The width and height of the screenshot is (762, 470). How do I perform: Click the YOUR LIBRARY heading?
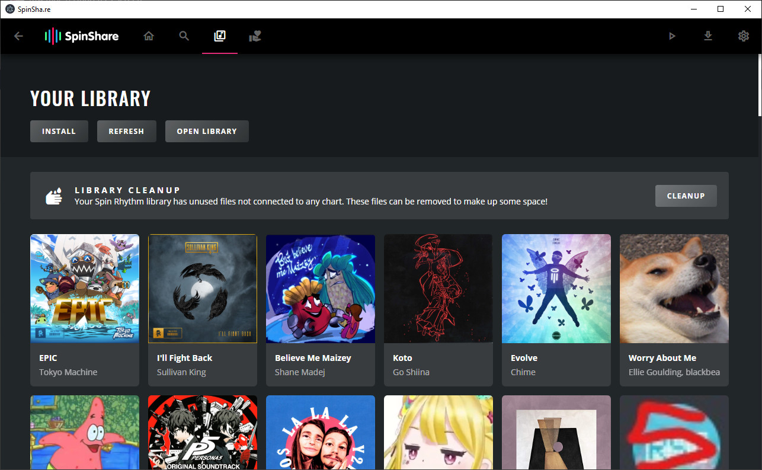tap(91, 98)
